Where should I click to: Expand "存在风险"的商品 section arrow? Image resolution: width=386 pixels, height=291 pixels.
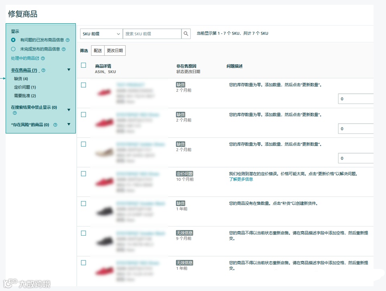[69, 124]
